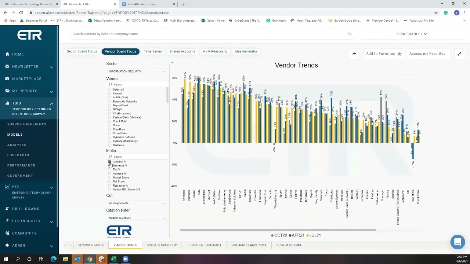Open Zoom from the taskbar
The width and height of the screenshot is (470, 264).
(125, 259)
